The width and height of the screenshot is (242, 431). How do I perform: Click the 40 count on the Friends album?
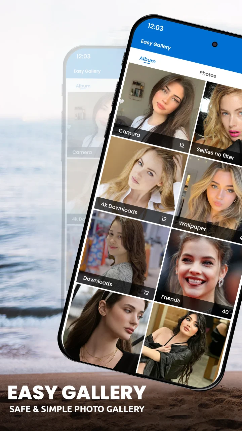[225, 312]
